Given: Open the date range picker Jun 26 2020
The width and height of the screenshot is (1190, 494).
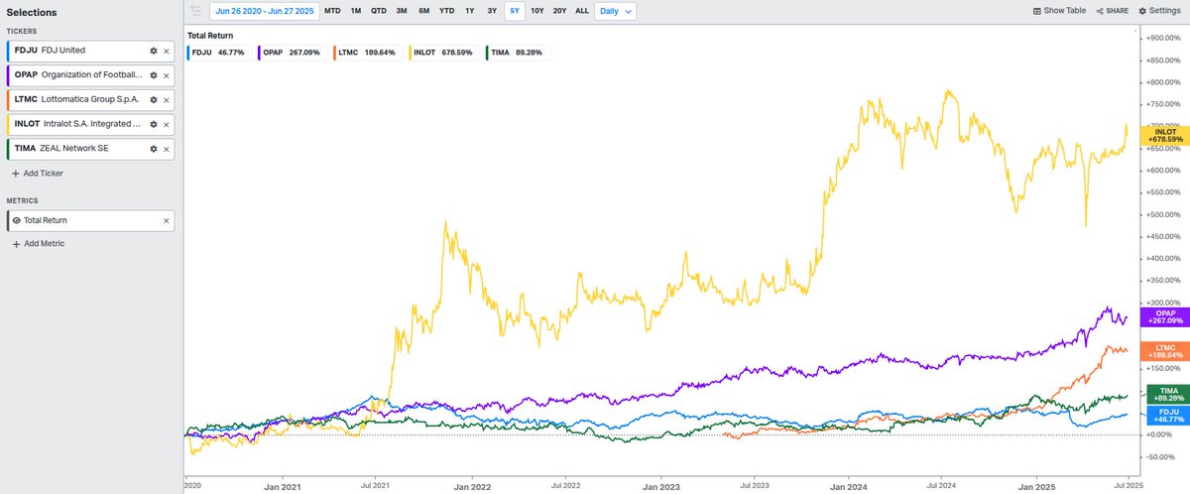Looking at the screenshot, I should 263,11.
